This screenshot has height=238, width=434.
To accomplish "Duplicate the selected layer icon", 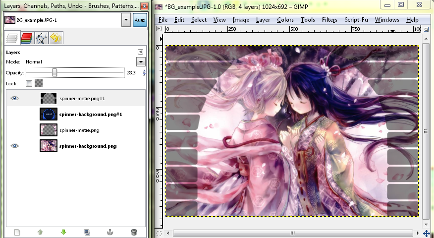I will tap(87, 232).
